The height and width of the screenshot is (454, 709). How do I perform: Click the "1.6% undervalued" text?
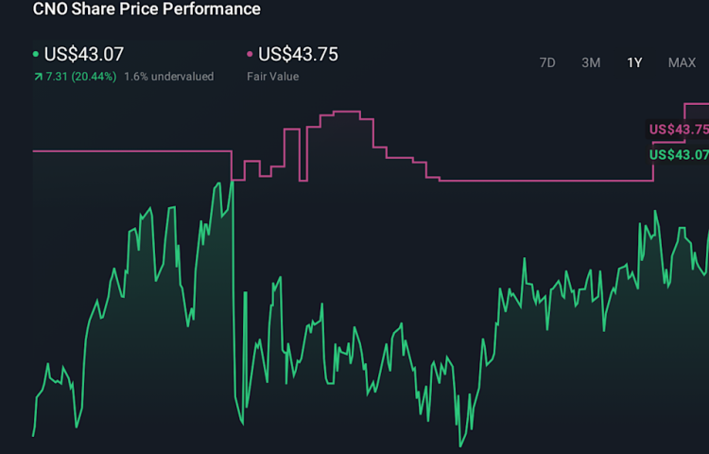point(168,77)
